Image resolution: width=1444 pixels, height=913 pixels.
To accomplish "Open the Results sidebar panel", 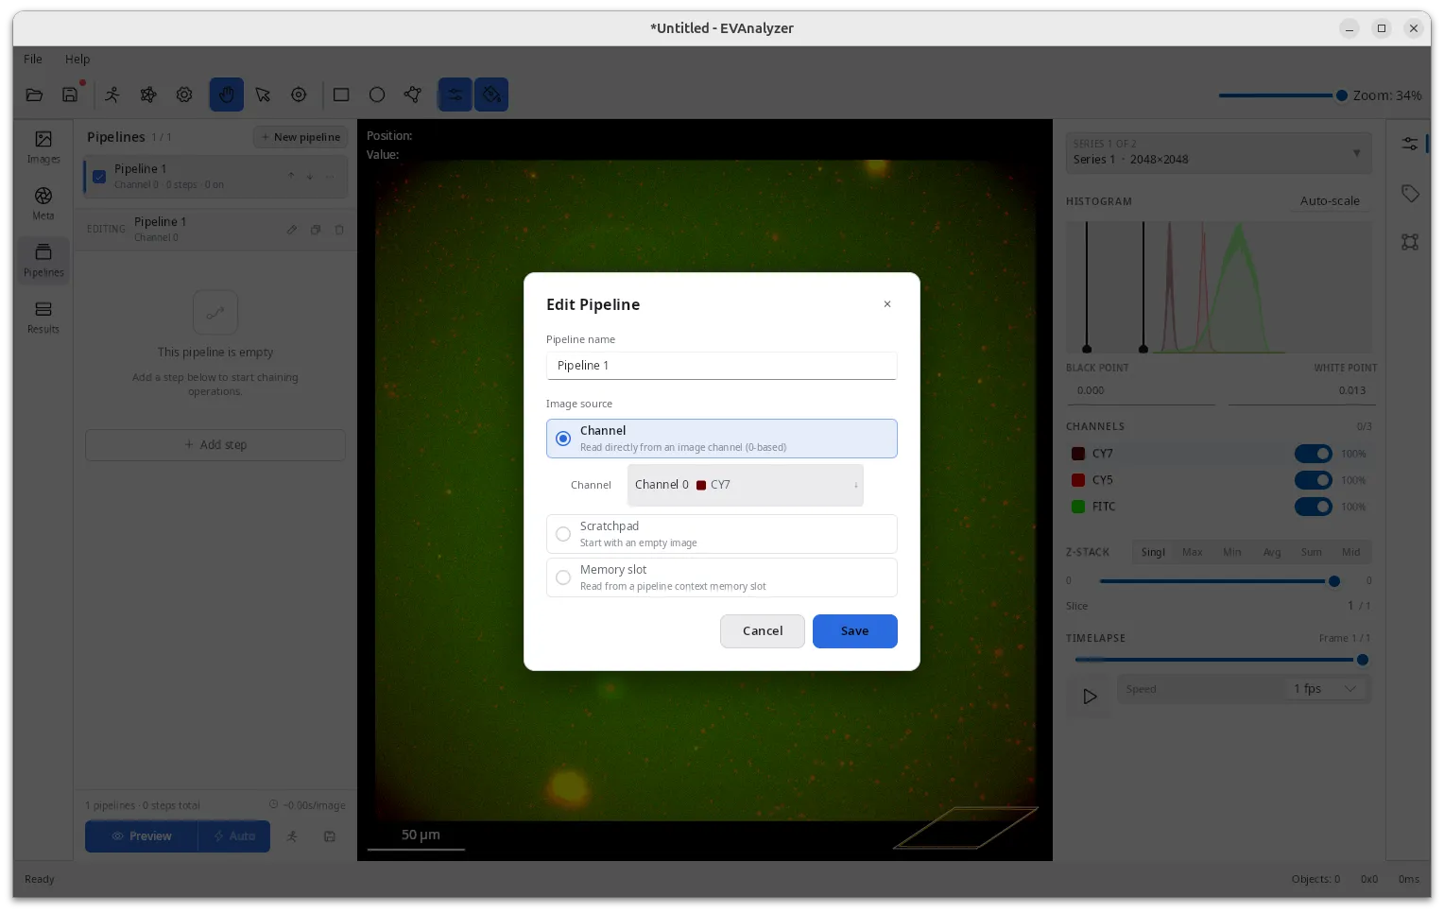I will [43, 318].
